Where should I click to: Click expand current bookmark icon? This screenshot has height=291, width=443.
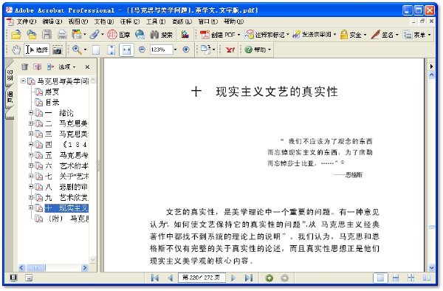pyautogui.click(x=50, y=66)
